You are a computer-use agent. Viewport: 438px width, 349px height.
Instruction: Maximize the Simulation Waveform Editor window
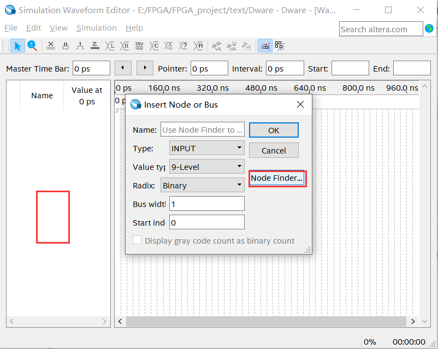point(388,10)
